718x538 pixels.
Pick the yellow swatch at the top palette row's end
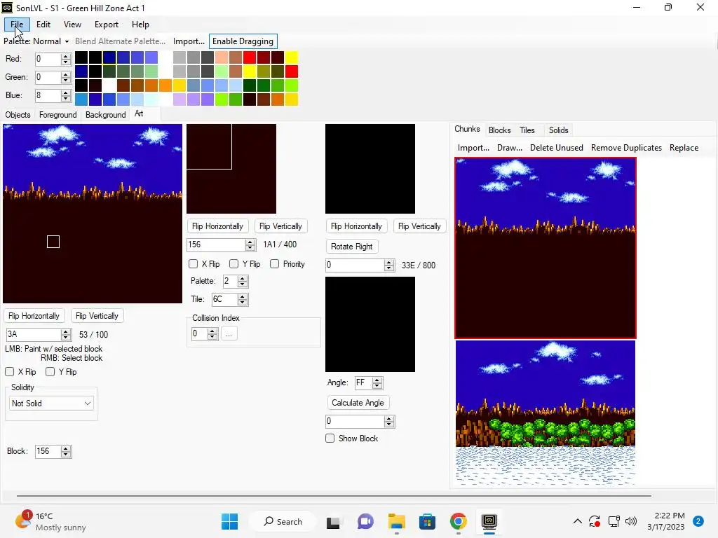[292, 57]
